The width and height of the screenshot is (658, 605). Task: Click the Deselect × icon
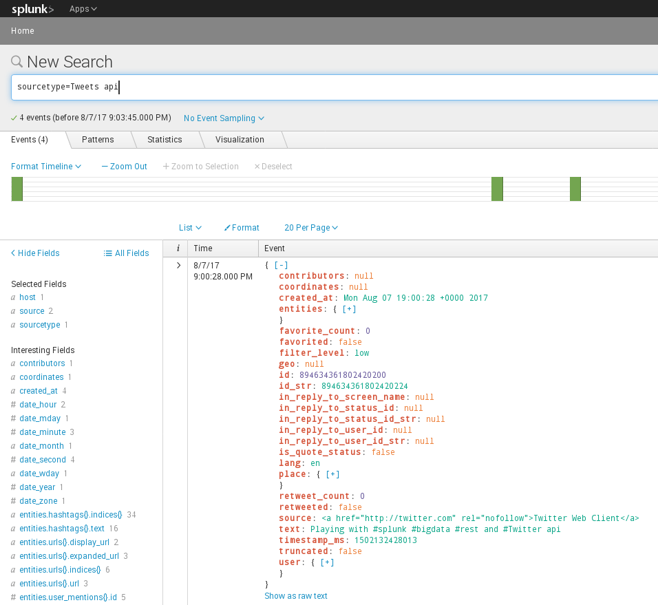coord(259,166)
